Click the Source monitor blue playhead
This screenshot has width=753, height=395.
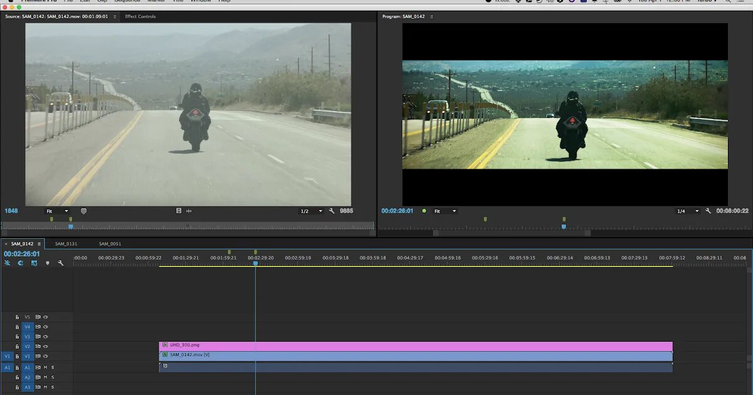(x=70, y=226)
